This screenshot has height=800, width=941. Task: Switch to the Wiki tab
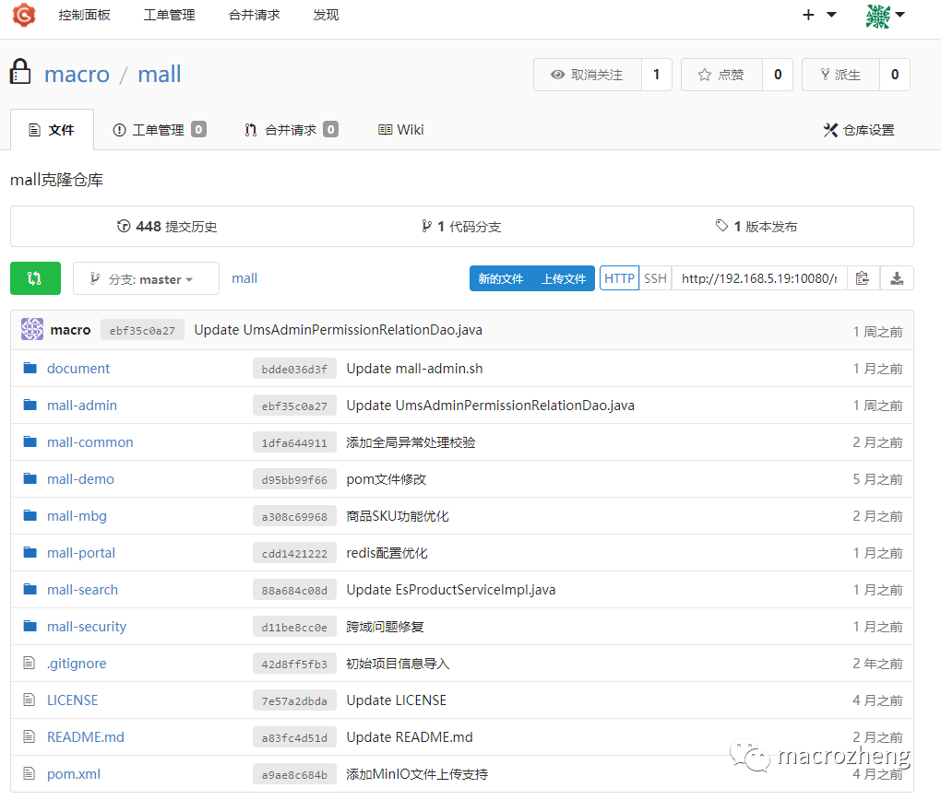tap(400, 129)
